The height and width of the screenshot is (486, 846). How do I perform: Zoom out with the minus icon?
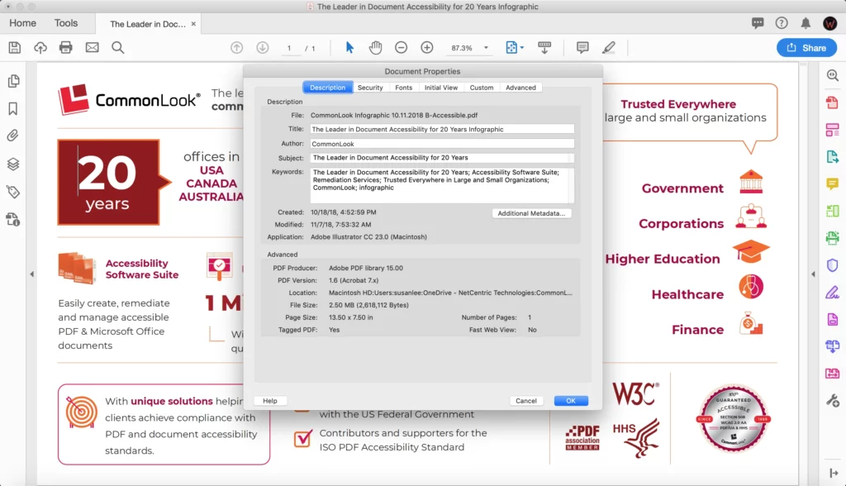(401, 47)
